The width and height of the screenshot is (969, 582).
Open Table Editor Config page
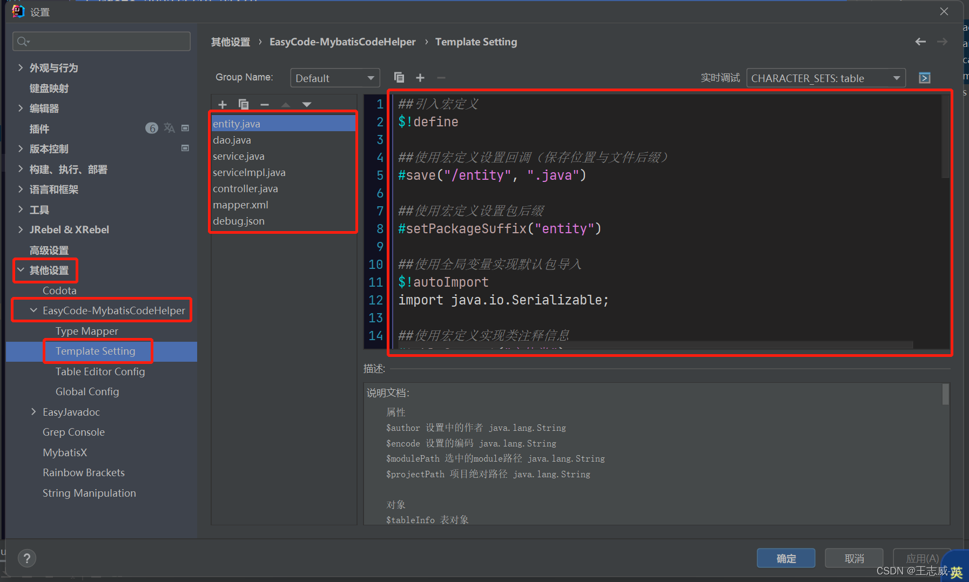tap(100, 371)
